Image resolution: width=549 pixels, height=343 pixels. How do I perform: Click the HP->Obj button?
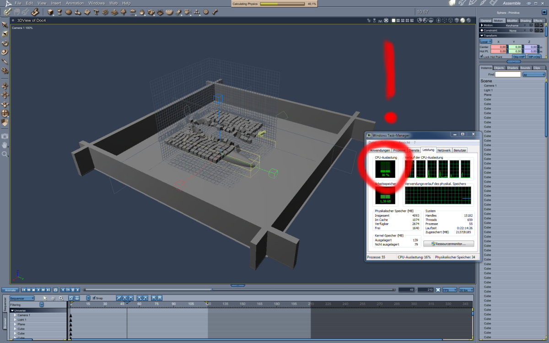[x=534, y=57]
